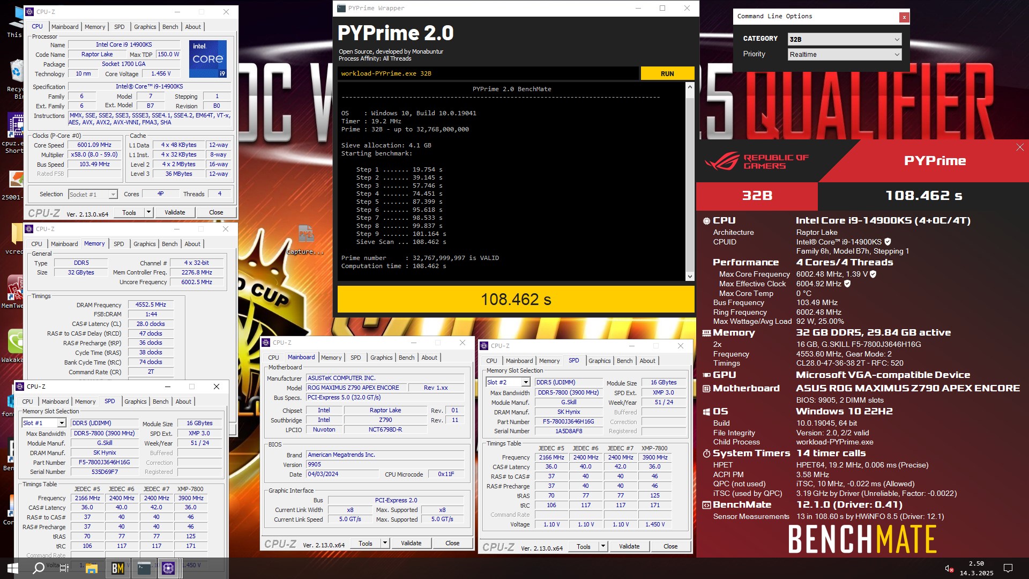Click the CPU-Z icon in Slot #2 SPD window title

click(x=484, y=346)
